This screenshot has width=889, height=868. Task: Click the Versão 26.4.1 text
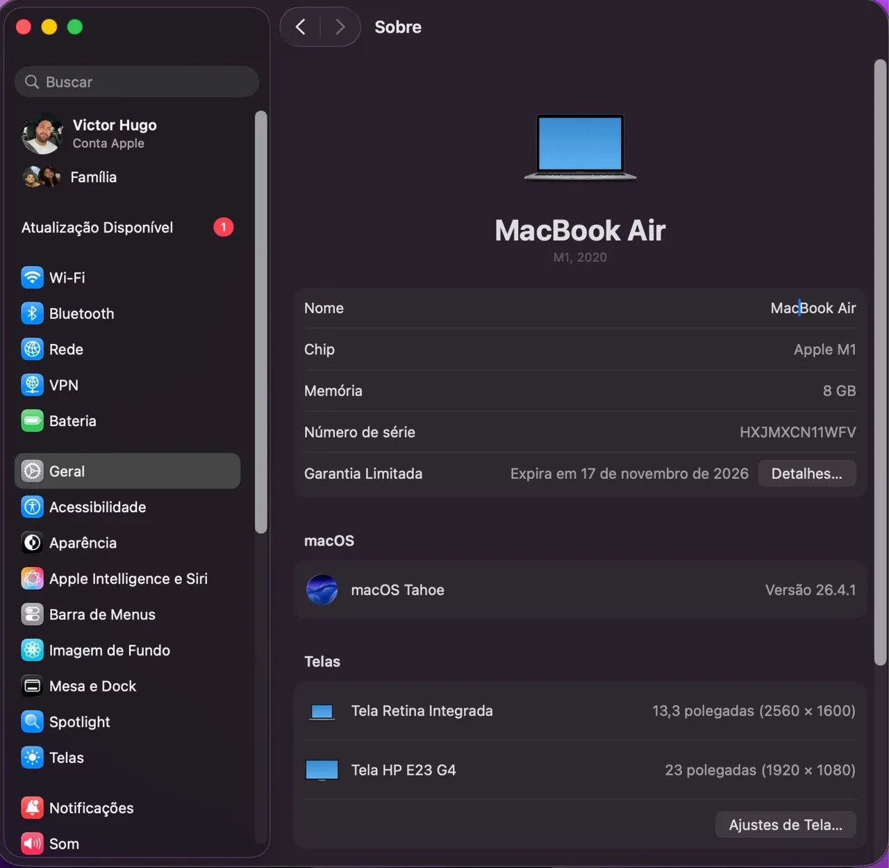pos(811,590)
